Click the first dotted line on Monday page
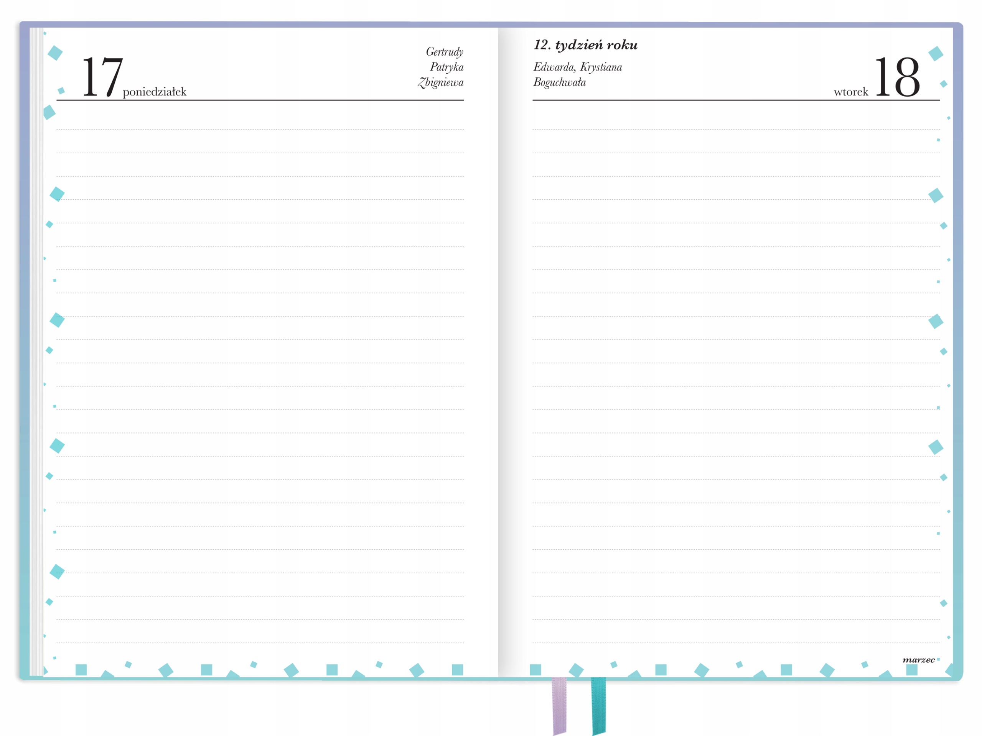 click(260, 130)
